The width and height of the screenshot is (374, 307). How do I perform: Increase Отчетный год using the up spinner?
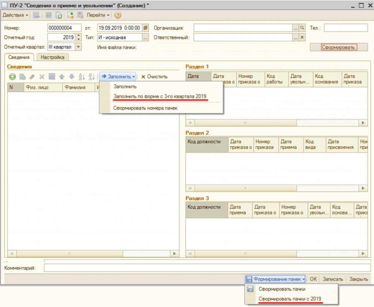pyautogui.click(x=79, y=35)
